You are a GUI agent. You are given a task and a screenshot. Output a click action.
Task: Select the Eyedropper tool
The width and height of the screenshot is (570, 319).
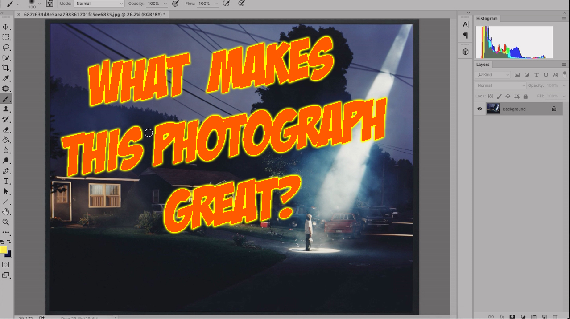pyautogui.click(x=6, y=78)
